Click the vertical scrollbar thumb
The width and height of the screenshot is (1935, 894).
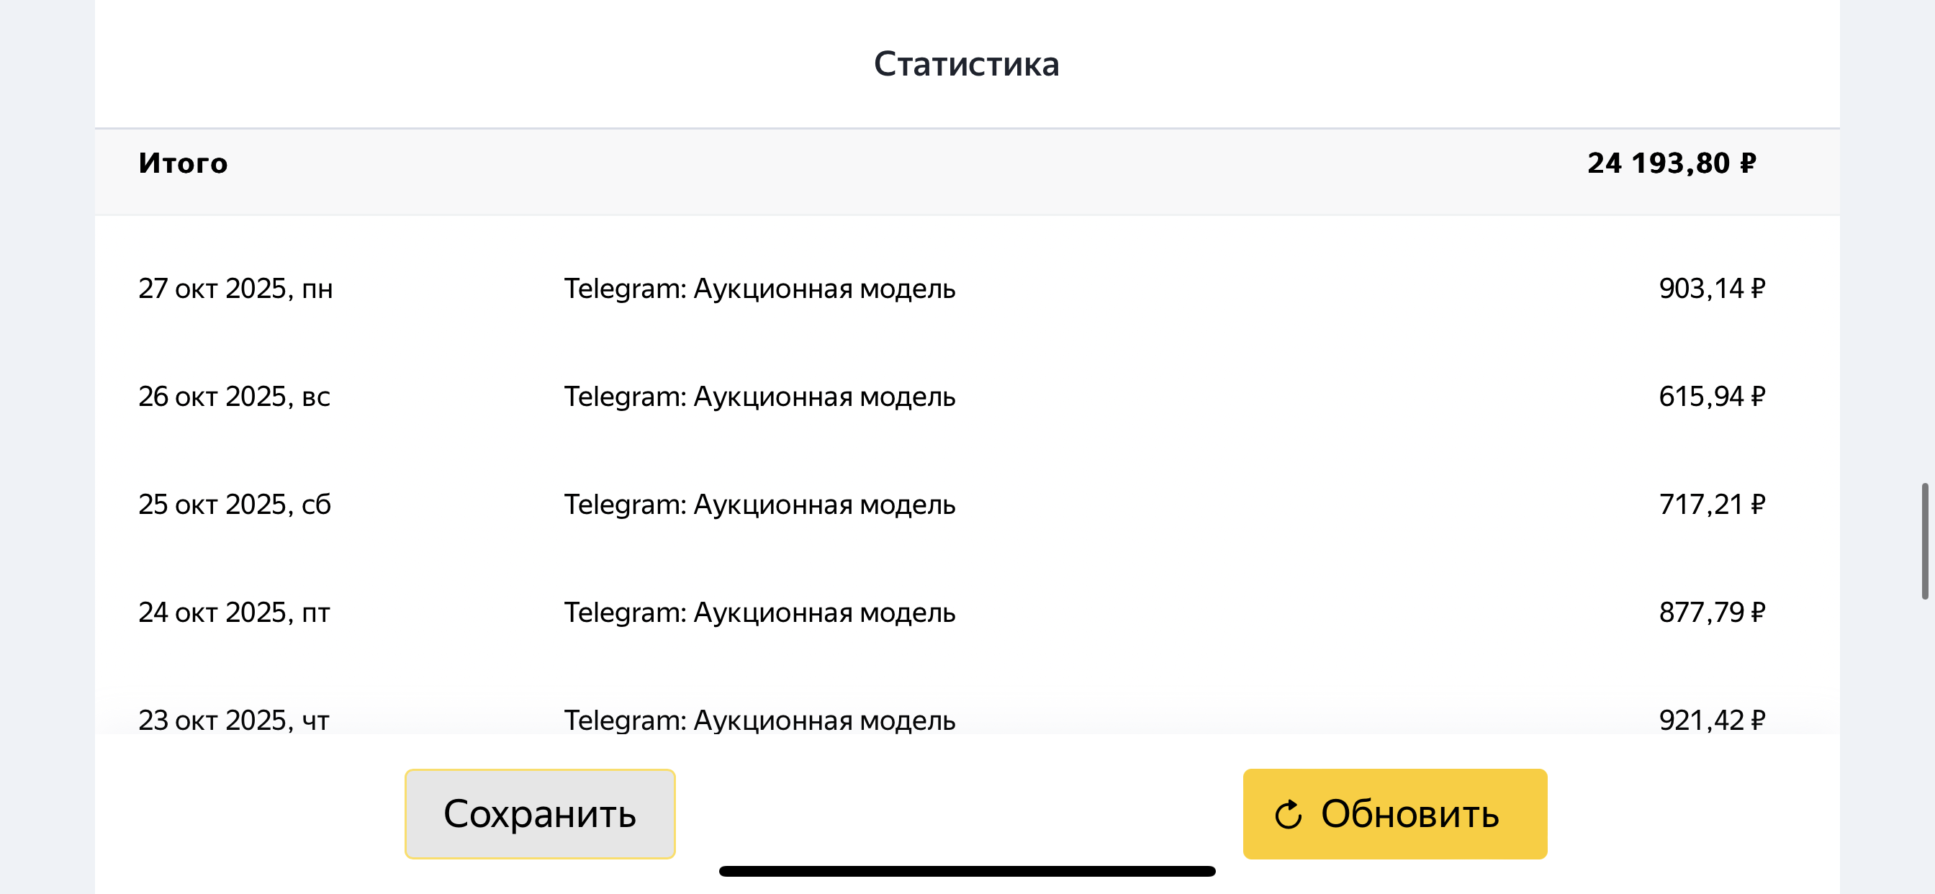[x=1924, y=541]
